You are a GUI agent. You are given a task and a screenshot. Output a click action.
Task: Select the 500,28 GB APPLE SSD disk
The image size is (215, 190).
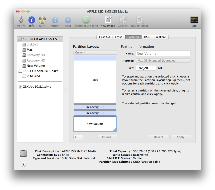[40, 39]
